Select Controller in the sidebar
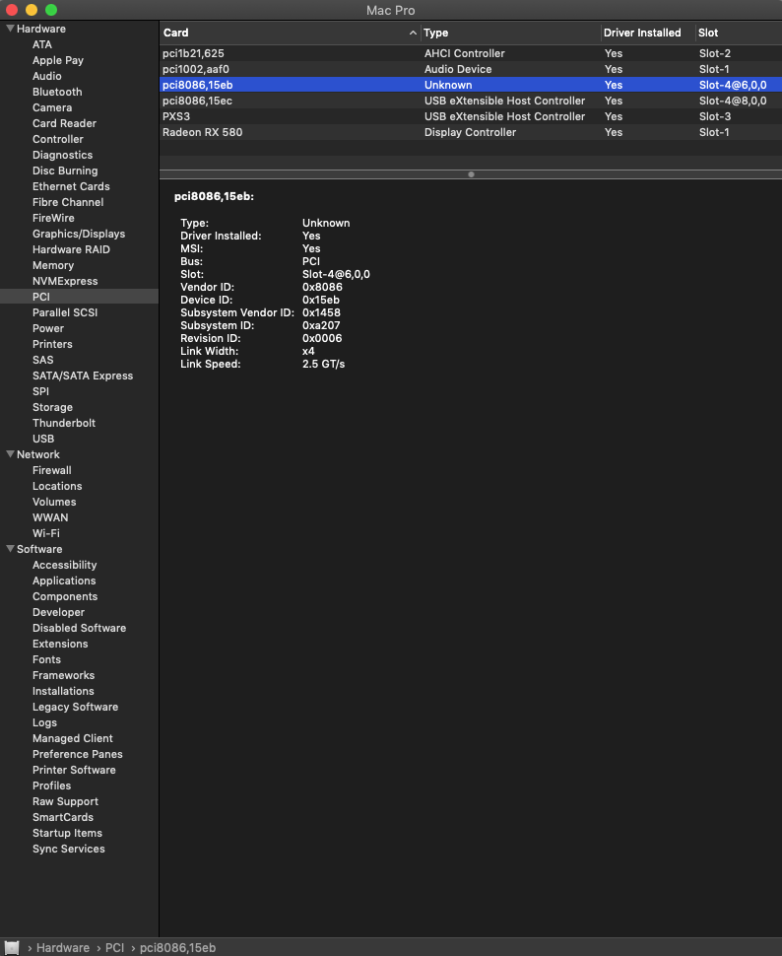 58,139
